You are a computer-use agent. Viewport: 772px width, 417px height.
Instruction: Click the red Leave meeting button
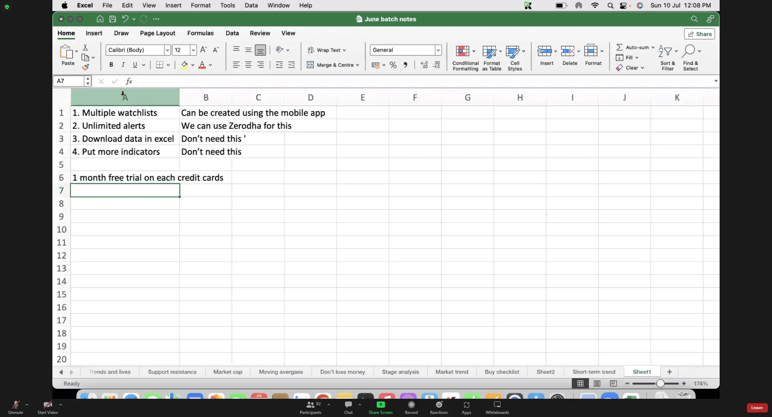point(756,408)
